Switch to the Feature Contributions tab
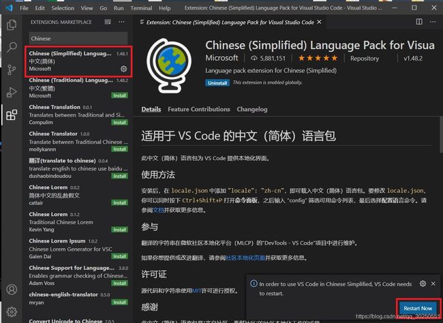443x323 pixels. click(x=199, y=109)
